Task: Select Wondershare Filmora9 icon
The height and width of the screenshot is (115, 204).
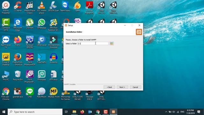Action: point(54,42)
